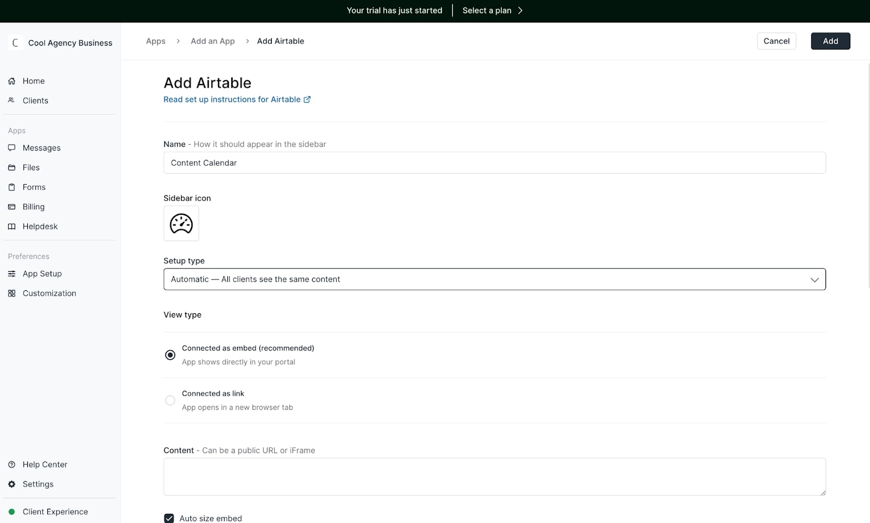870x523 pixels.
Task: Click the Messages chat bubble icon
Action: tap(11, 148)
